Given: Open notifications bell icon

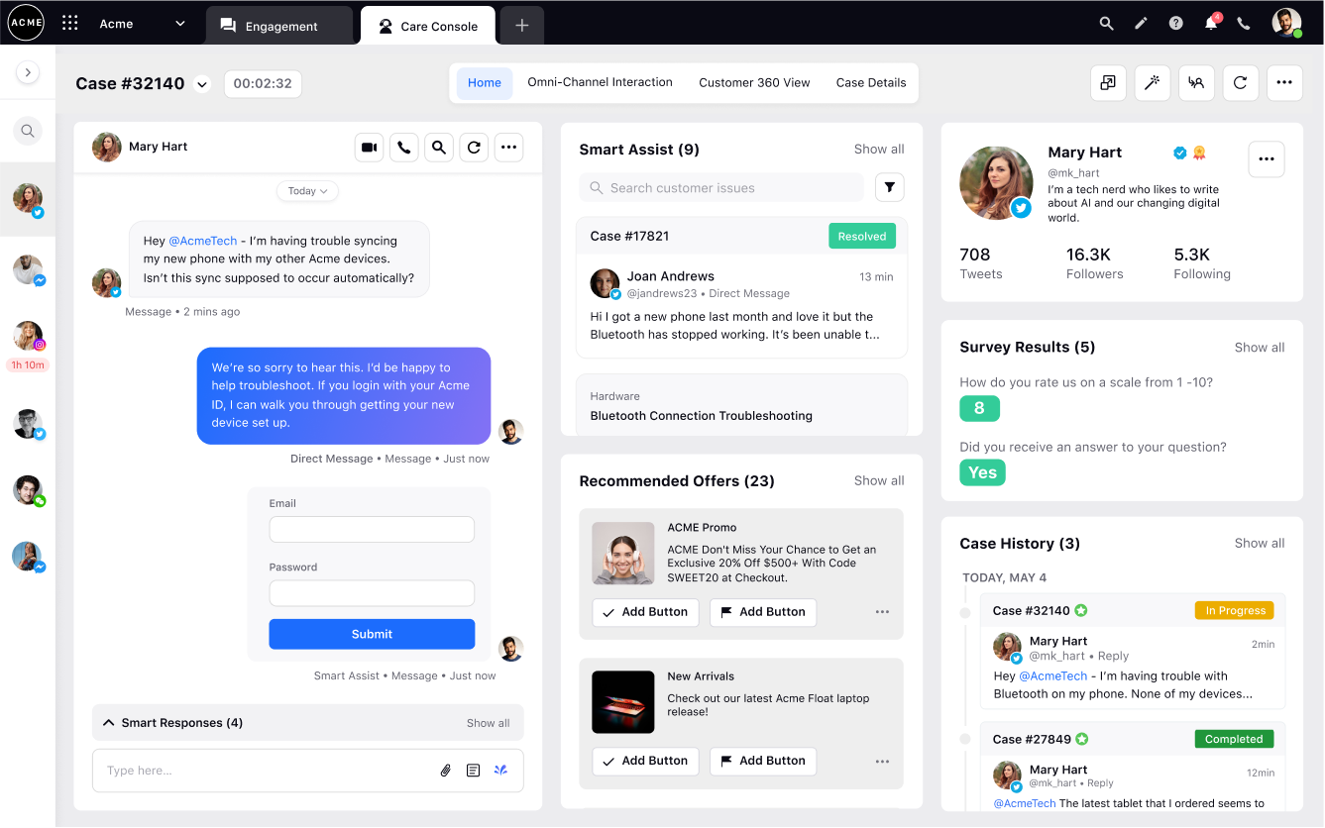Looking at the screenshot, I should (x=1211, y=23).
